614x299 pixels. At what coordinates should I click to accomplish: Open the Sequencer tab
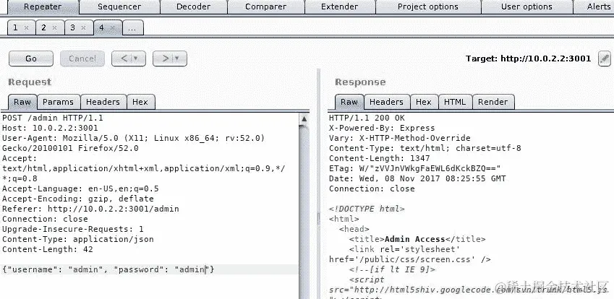tap(119, 6)
